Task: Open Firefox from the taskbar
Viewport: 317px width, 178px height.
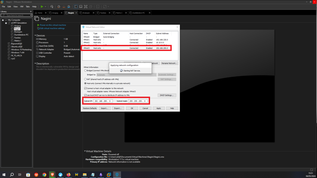Action: pyautogui.click(x=69, y=175)
